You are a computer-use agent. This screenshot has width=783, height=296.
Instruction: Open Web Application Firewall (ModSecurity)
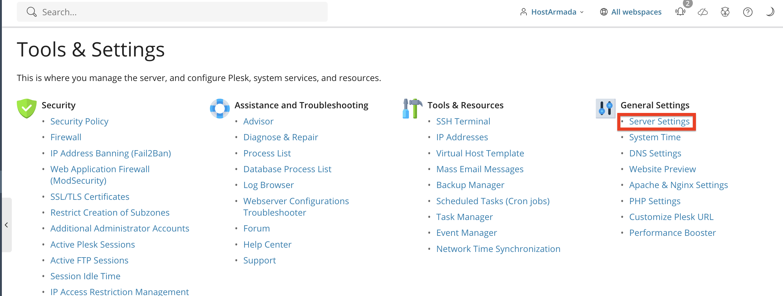coord(100,175)
